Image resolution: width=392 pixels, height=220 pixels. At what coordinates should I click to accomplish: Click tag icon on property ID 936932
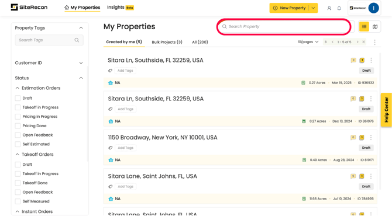pyautogui.click(x=110, y=71)
